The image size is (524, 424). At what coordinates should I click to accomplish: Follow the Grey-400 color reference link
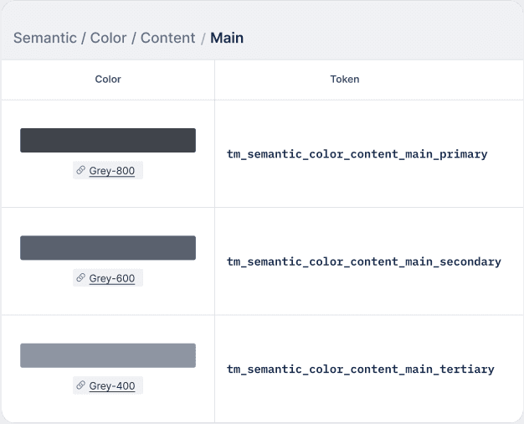click(112, 386)
